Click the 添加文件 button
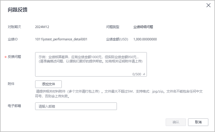Image resolution: width=215 pixels, height=132 pixels. (48, 84)
